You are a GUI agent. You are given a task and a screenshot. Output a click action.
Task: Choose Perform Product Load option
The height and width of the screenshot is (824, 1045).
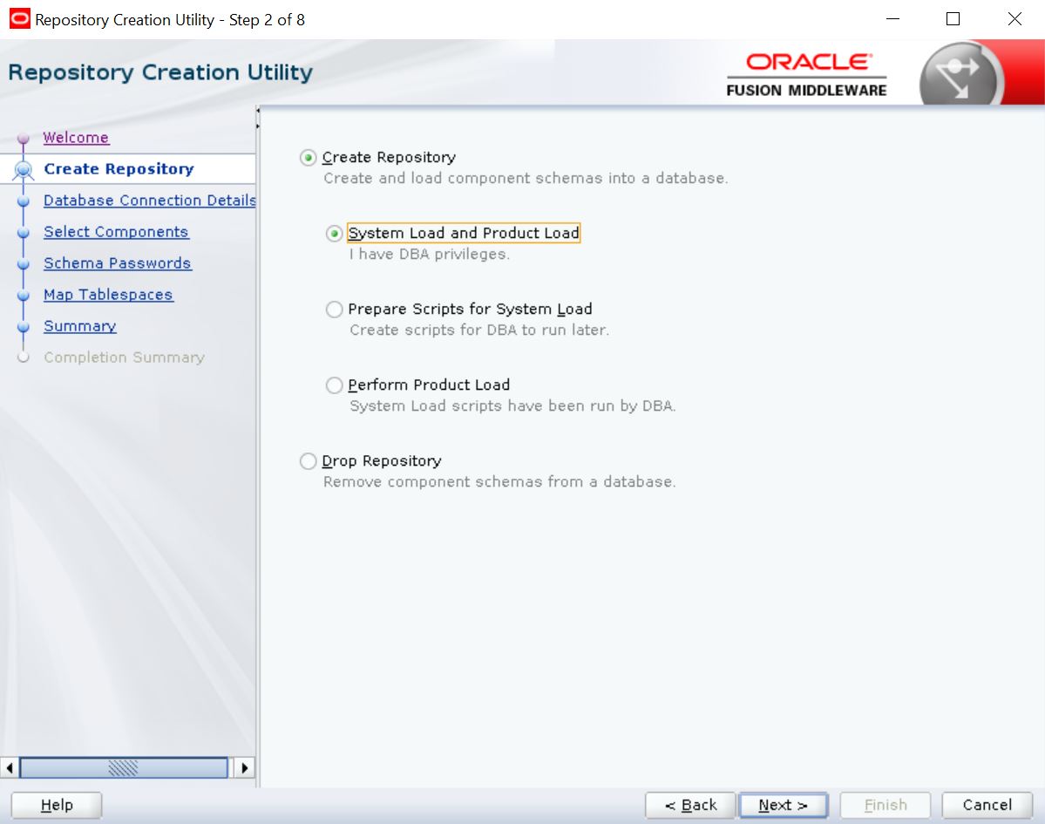coord(334,385)
